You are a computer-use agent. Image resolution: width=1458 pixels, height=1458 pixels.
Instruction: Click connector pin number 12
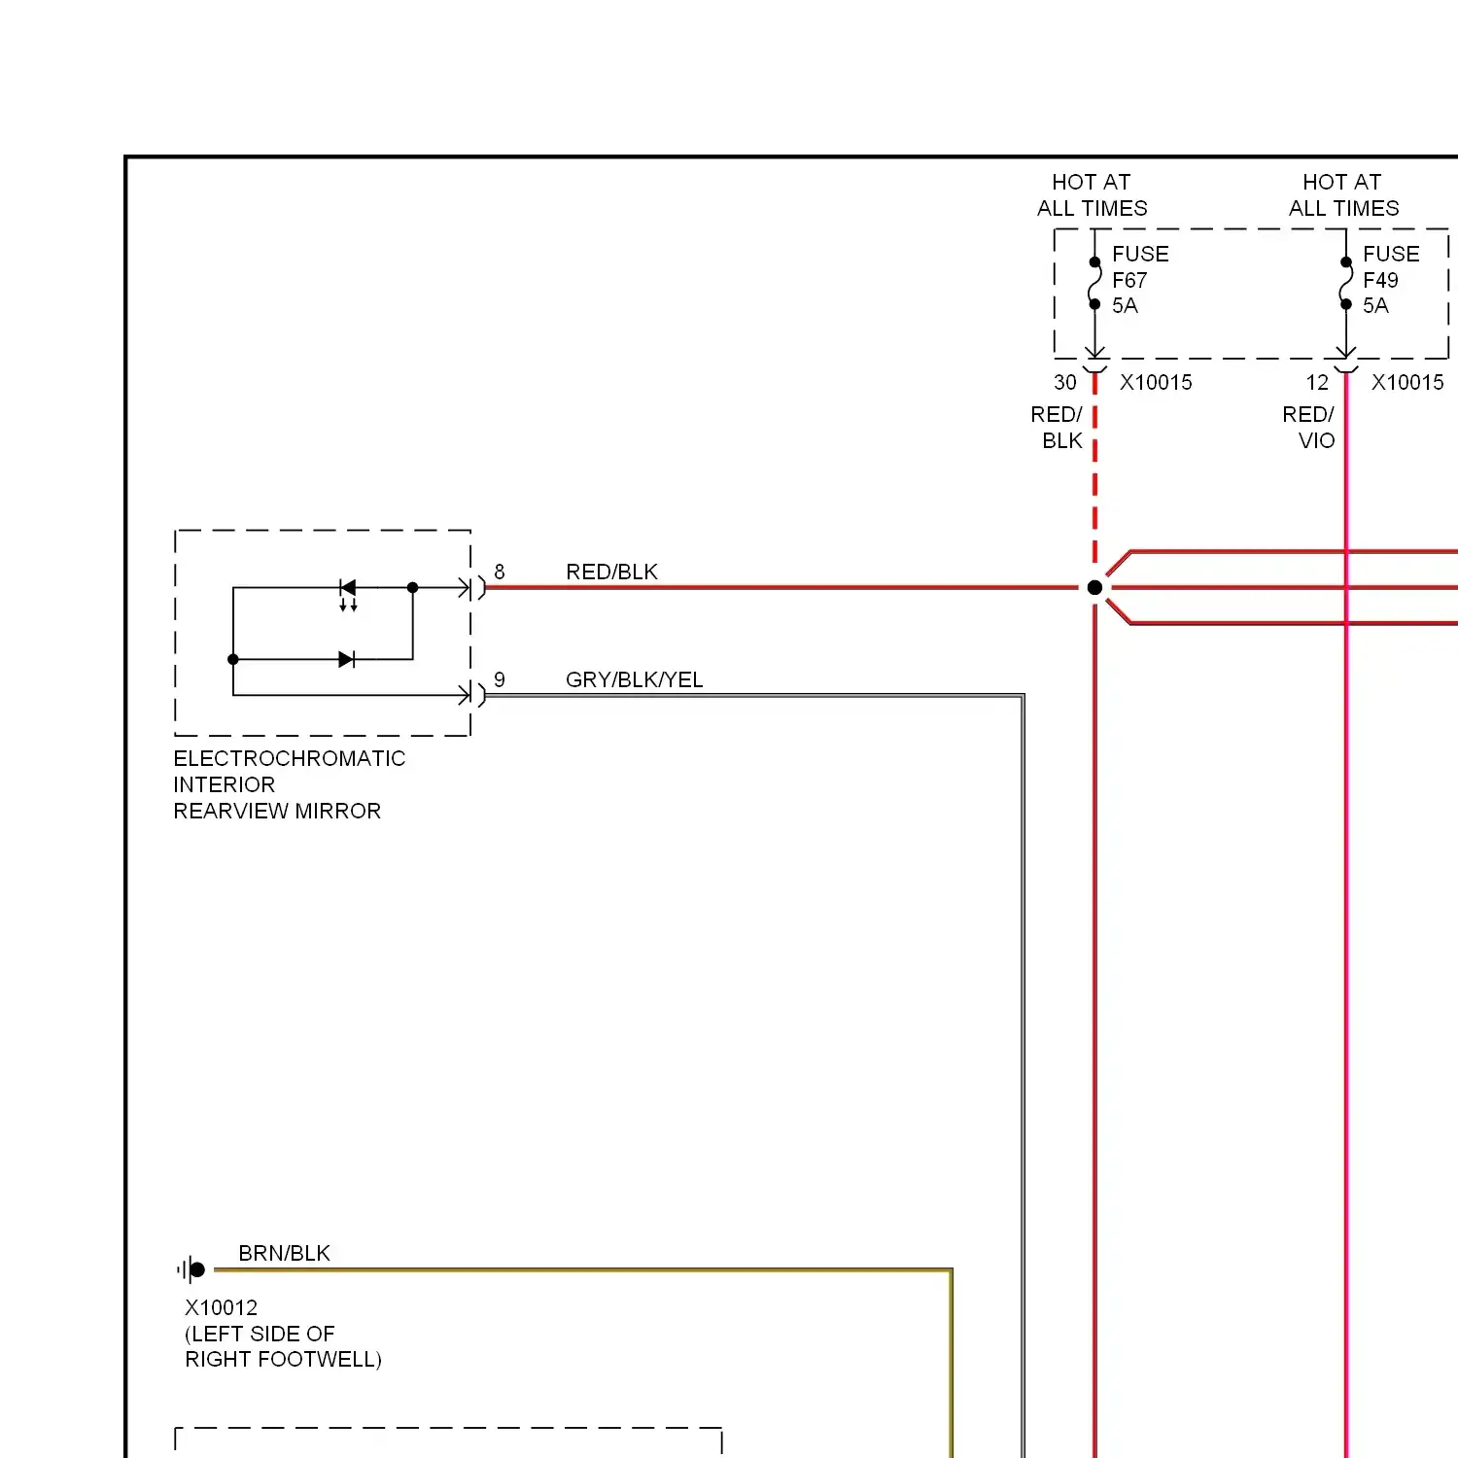1317,383
